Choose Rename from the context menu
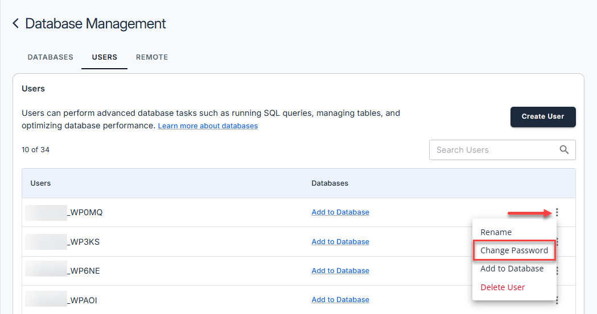Viewport: 597px width, 314px height. 496,232
